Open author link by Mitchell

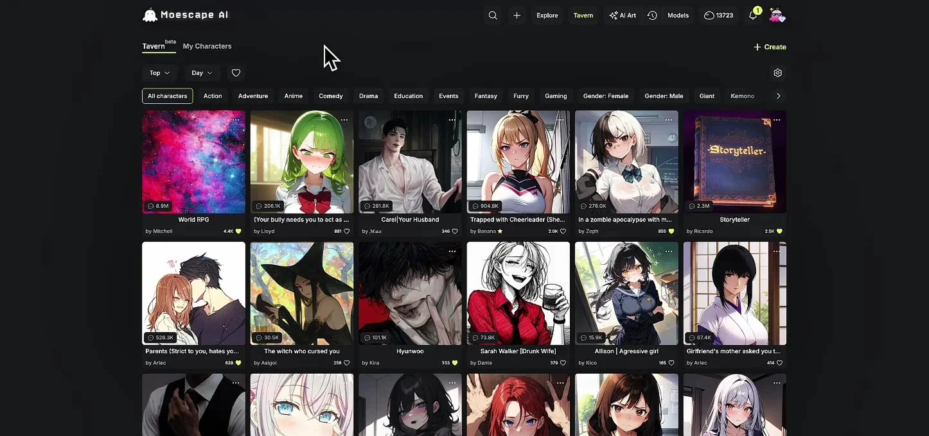click(159, 231)
